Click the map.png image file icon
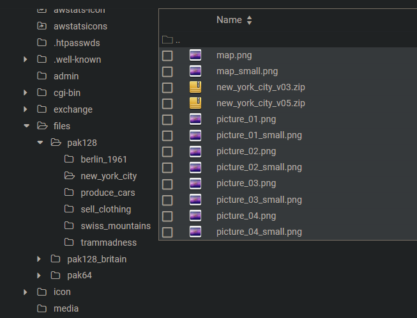The height and width of the screenshot is (318, 417). (x=195, y=55)
